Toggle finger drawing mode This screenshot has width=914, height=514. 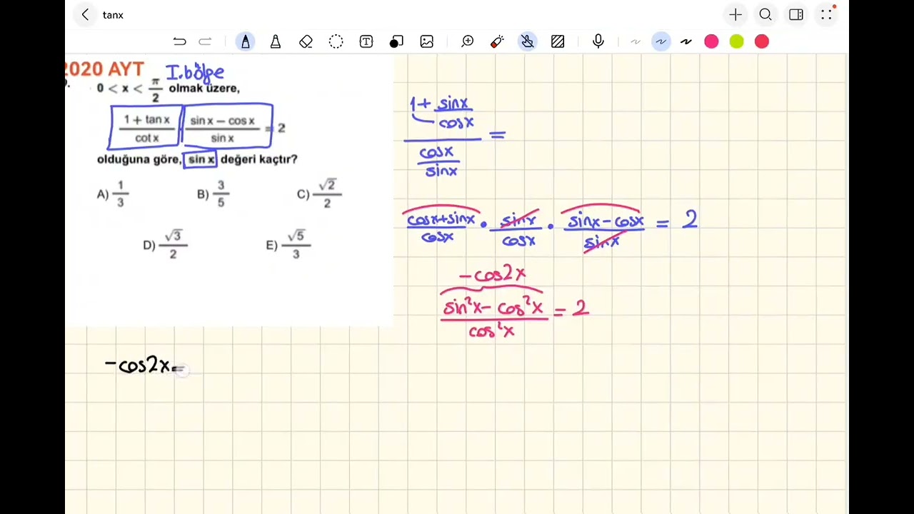[528, 42]
